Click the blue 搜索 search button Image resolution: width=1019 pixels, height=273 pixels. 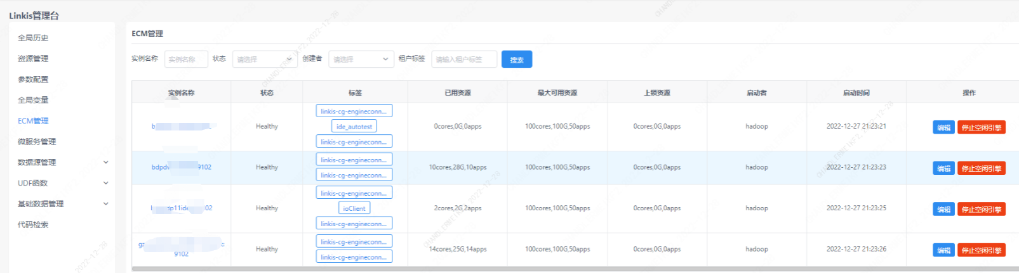[x=516, y=60]
